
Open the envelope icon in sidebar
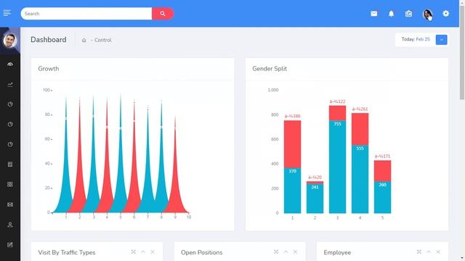point(10,204)
